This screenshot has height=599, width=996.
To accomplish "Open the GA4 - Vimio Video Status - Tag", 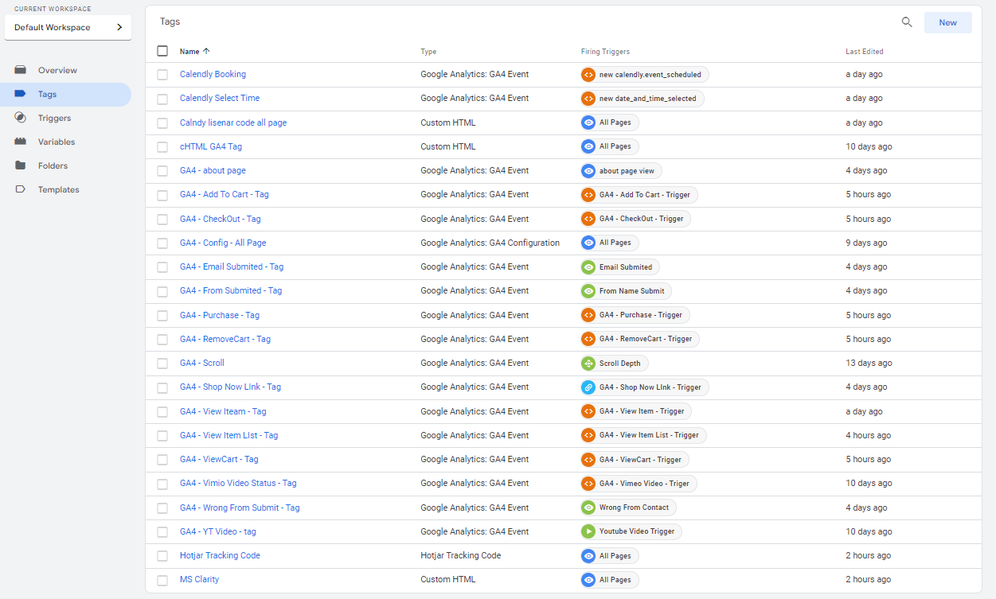I will [x=238, y=483].
